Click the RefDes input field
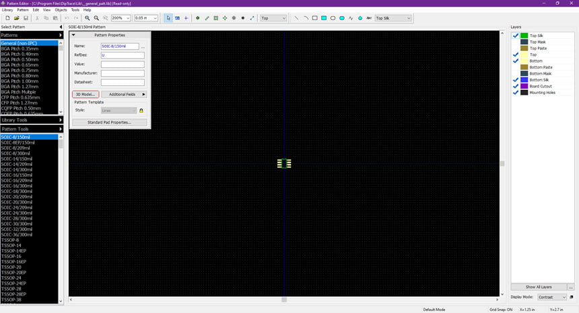The image size is (579, 313). tap(123, 55)
